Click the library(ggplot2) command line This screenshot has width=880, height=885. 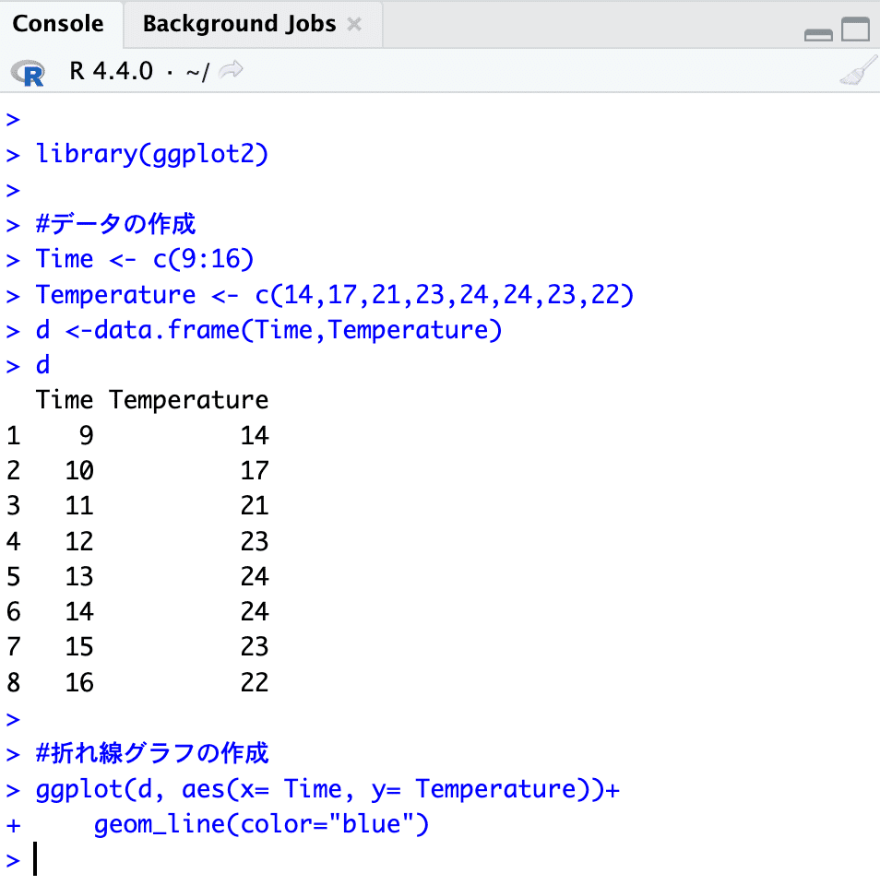point(152,154)
